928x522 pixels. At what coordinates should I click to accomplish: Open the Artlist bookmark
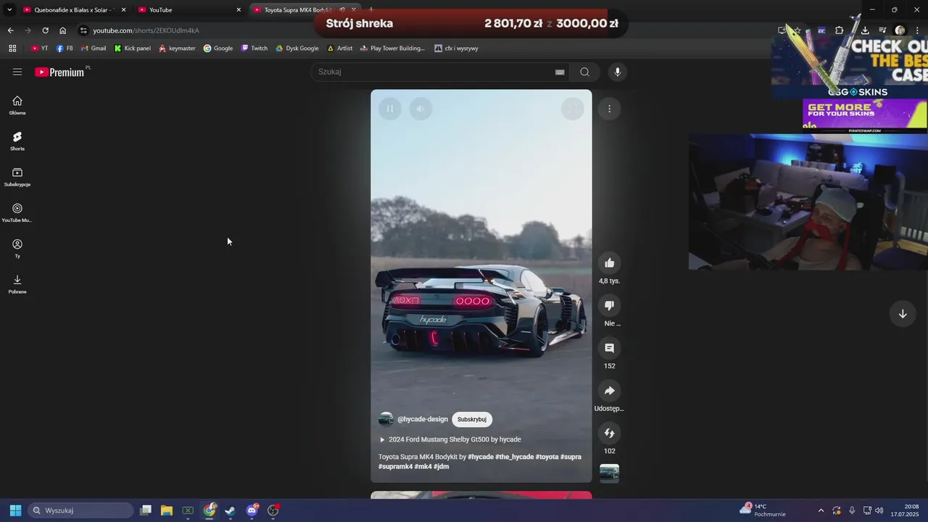pos(340,49)
